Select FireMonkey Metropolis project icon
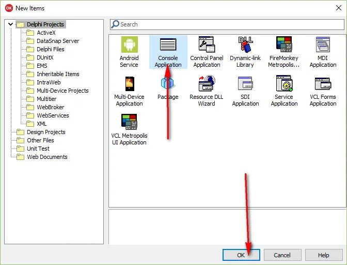The image size is (347, 265). click(x=284, y=45)
